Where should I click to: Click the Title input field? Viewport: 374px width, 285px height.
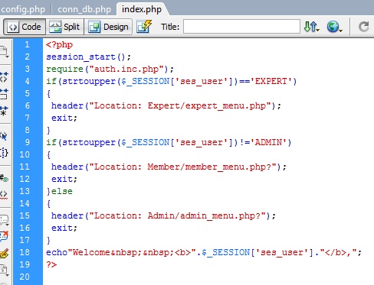click(241, 27)
